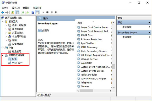Click the vertical scrollbar down arrow
Image resolution: width=152 pixels, height=101 pixels.
[114, 88]
